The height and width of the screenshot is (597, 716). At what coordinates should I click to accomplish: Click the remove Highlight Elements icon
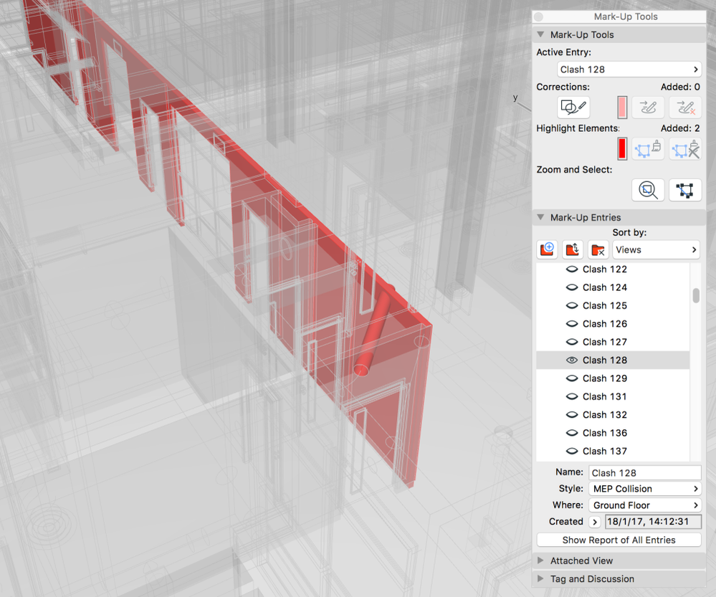(x=685, y=149)
